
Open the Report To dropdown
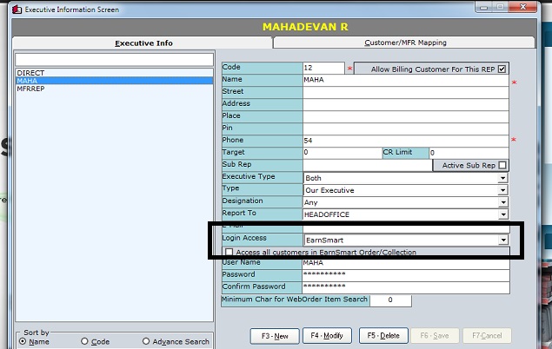(x=502, y=214)
